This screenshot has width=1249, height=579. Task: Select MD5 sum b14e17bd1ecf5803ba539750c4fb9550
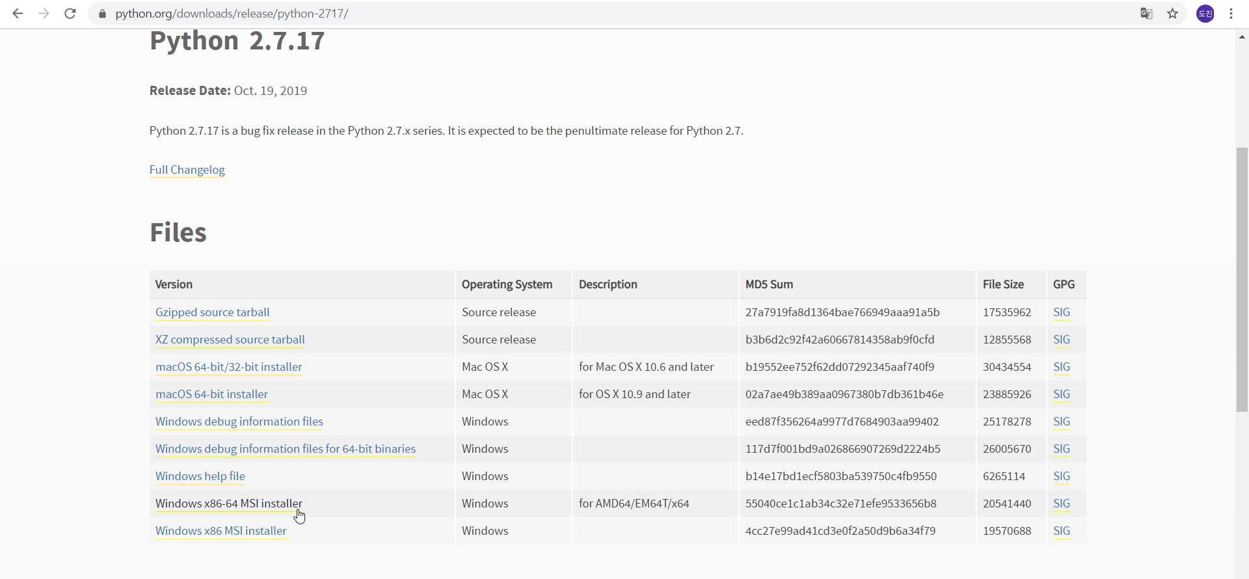841,476
